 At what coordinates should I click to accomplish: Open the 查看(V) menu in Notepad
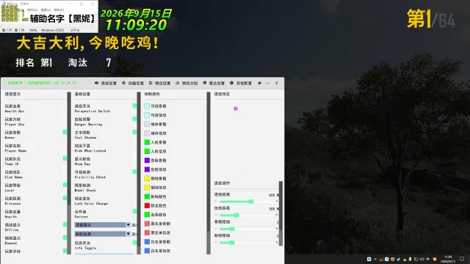(46, 10)
